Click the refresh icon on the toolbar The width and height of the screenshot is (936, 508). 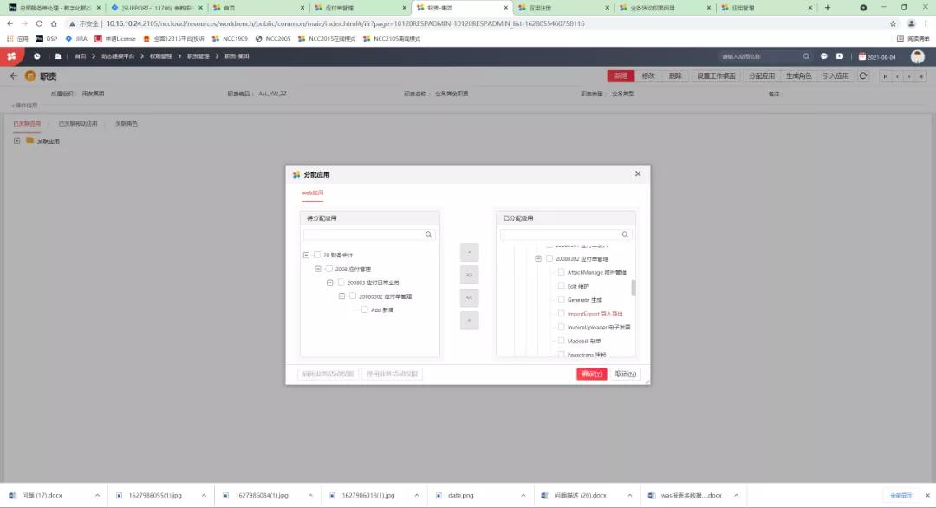pyautogui.click(x=863, y=75)
